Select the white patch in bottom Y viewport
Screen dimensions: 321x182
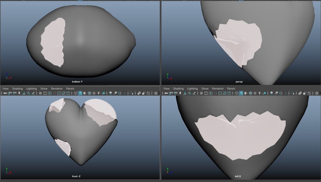(53, 42)
